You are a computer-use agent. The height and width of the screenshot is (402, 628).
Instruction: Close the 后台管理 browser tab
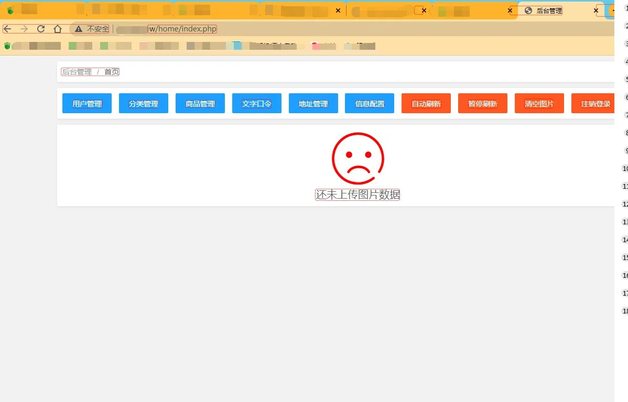coord(596,10)
